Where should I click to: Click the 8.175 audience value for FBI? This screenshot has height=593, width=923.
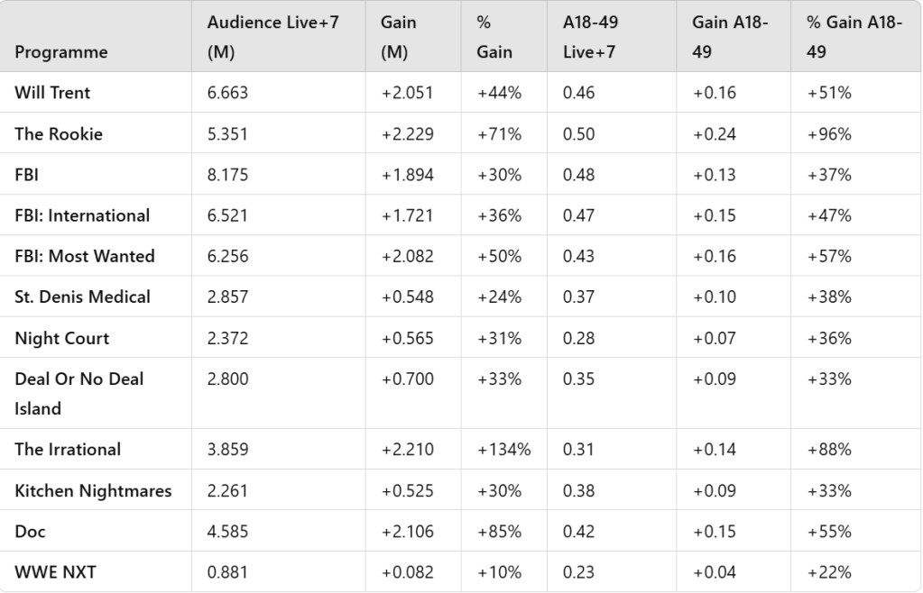227,175
